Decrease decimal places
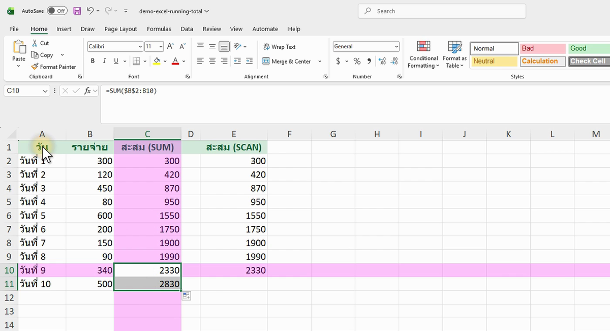This screenshot has width=610, height=331. 394,61
